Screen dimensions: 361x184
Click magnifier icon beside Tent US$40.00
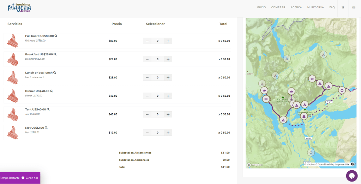[48, 109]
